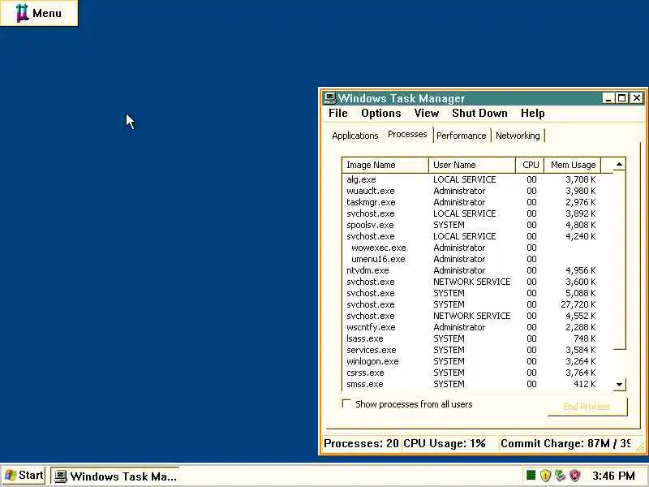Click the 3:46 PM clock
This screenshot has width=649, height=487.
[x=613, y=476]
